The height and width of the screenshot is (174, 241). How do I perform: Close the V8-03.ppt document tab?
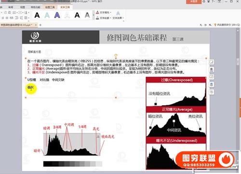[x=36, y=25]
